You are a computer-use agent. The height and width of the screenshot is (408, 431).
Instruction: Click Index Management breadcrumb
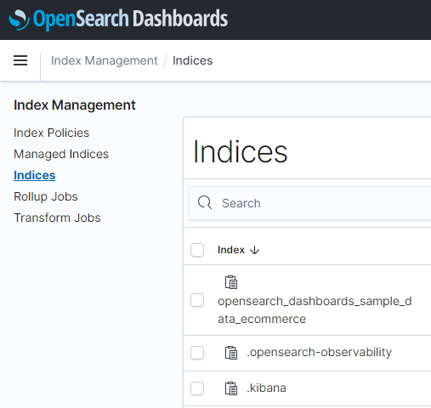tap(104, 60)
